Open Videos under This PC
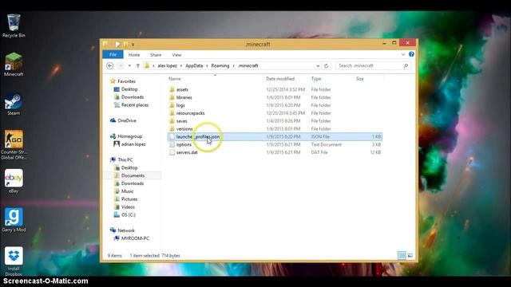Viewport: 511px width, 287px height. coord(128,207)
